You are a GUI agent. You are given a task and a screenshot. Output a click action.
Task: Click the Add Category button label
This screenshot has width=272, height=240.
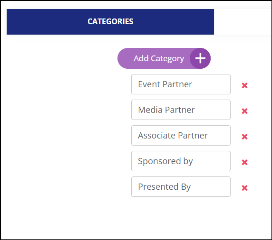point(159,58)
